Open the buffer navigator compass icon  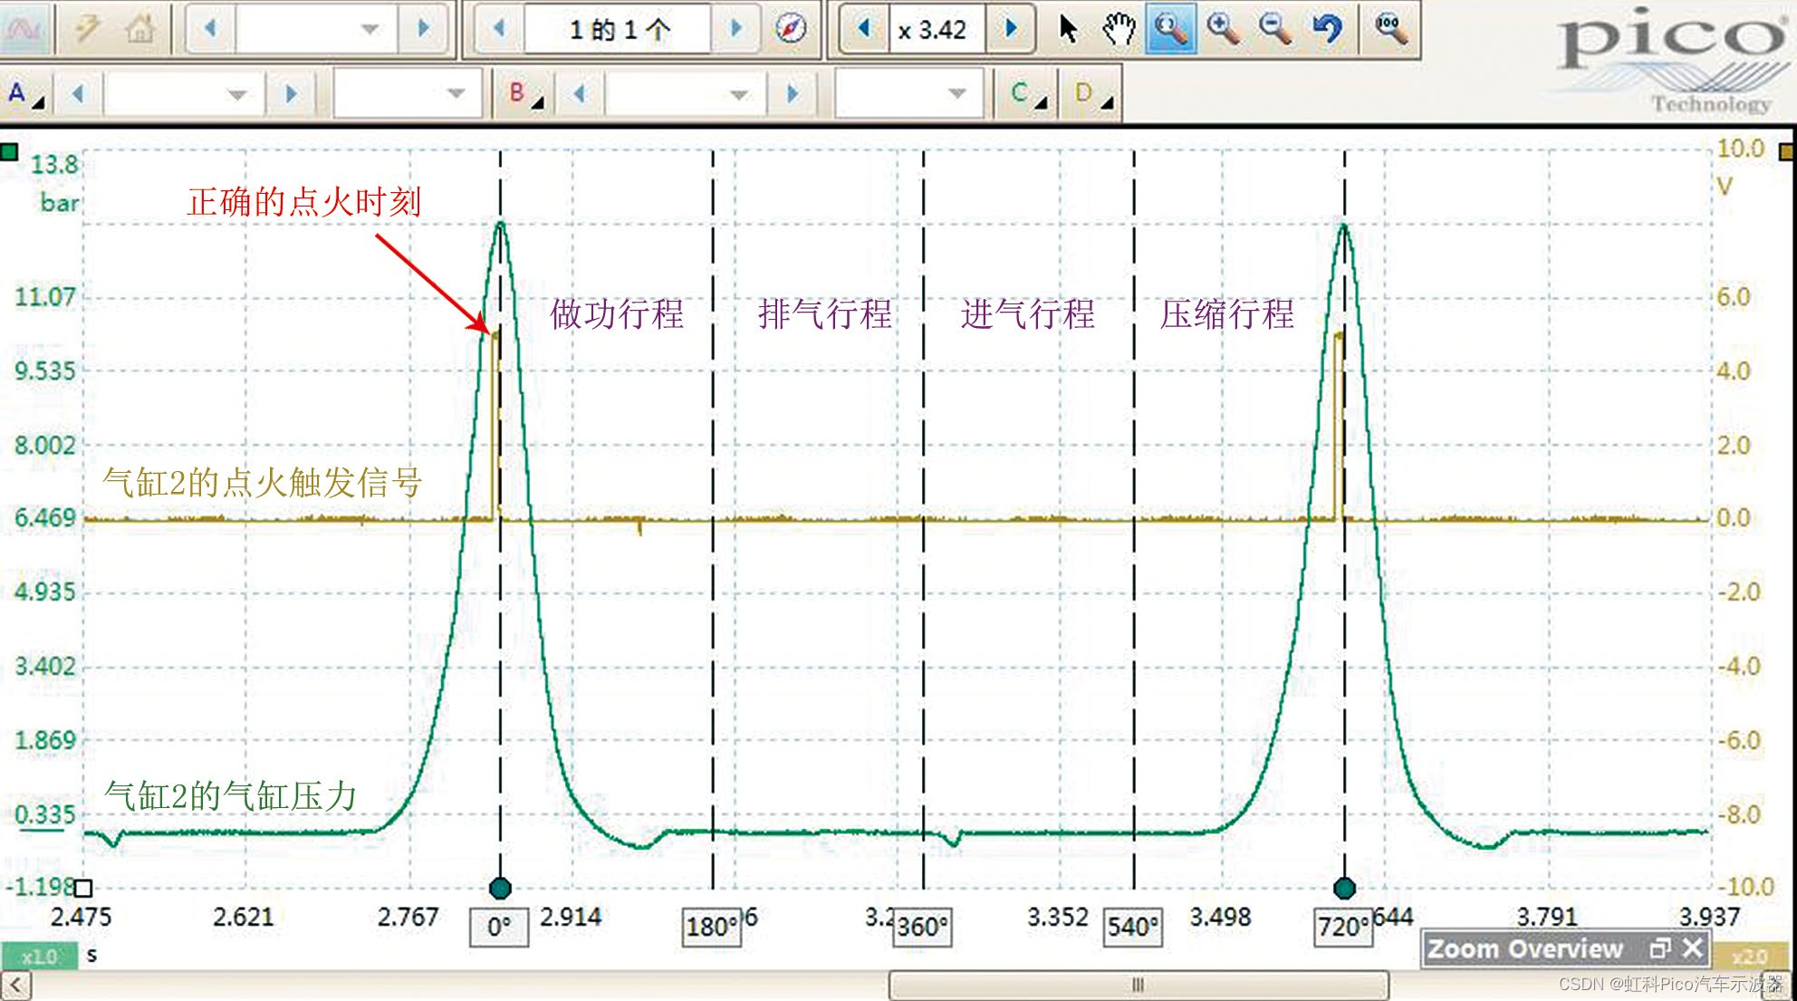791,29
